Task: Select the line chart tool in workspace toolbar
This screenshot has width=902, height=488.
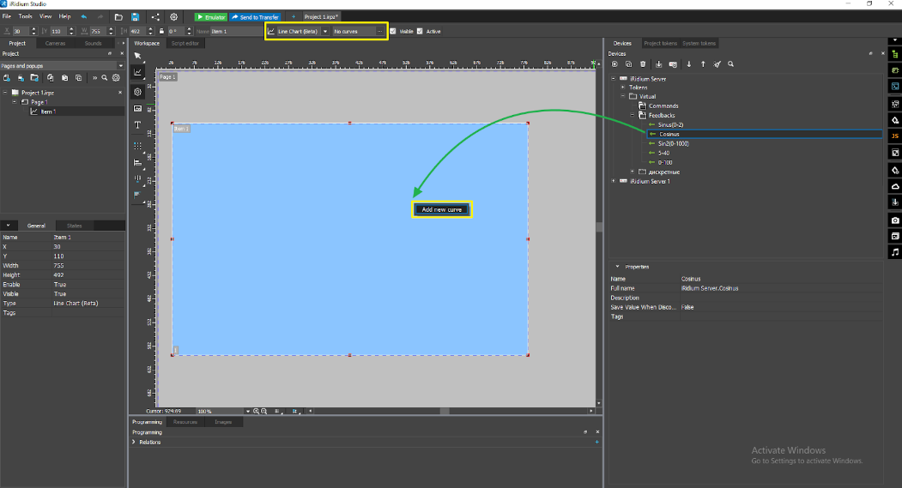Action: click(137, 73)
